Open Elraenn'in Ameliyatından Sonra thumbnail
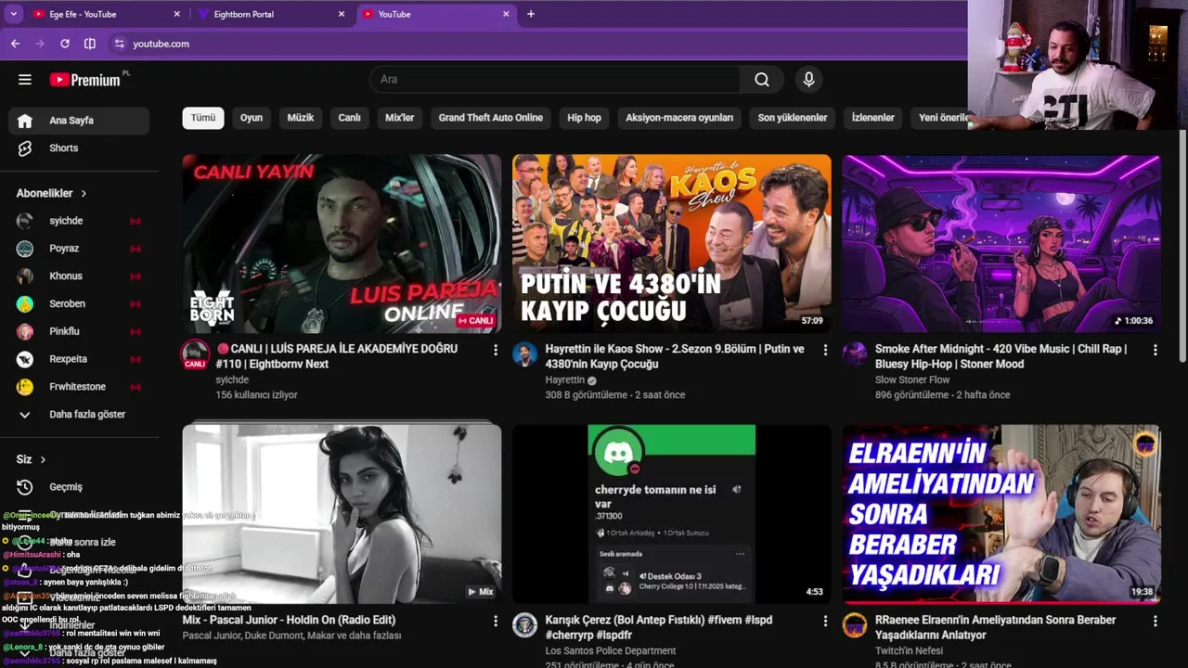 tap(1001, 514)
